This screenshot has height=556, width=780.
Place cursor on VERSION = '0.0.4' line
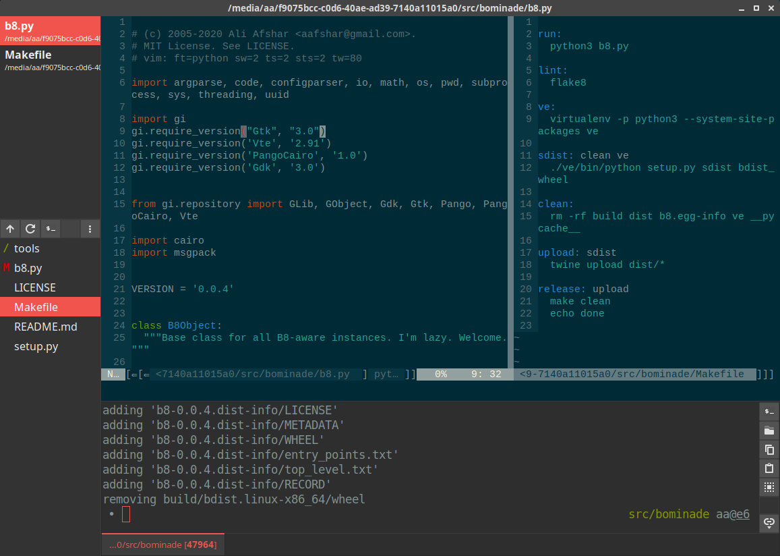[x=183, y=289]
